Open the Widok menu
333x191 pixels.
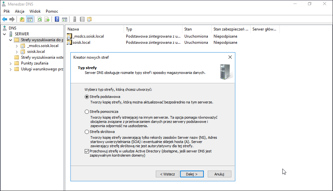coord(35,11)
